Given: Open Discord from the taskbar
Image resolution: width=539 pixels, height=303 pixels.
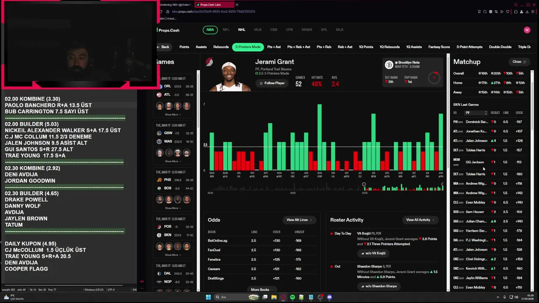Looking at the screenshot, I should 329,297.
